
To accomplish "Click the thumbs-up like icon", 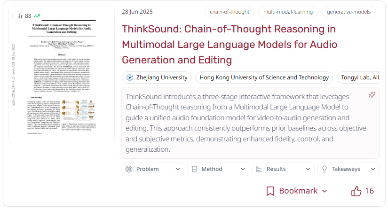I will tap(356, 191).
